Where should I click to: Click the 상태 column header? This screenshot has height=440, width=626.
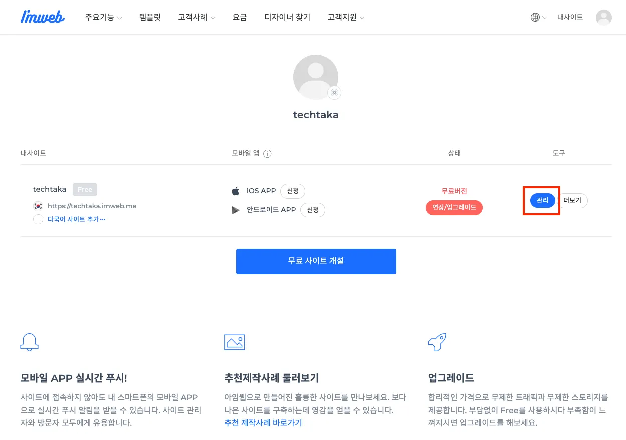(x=454, y=153)
